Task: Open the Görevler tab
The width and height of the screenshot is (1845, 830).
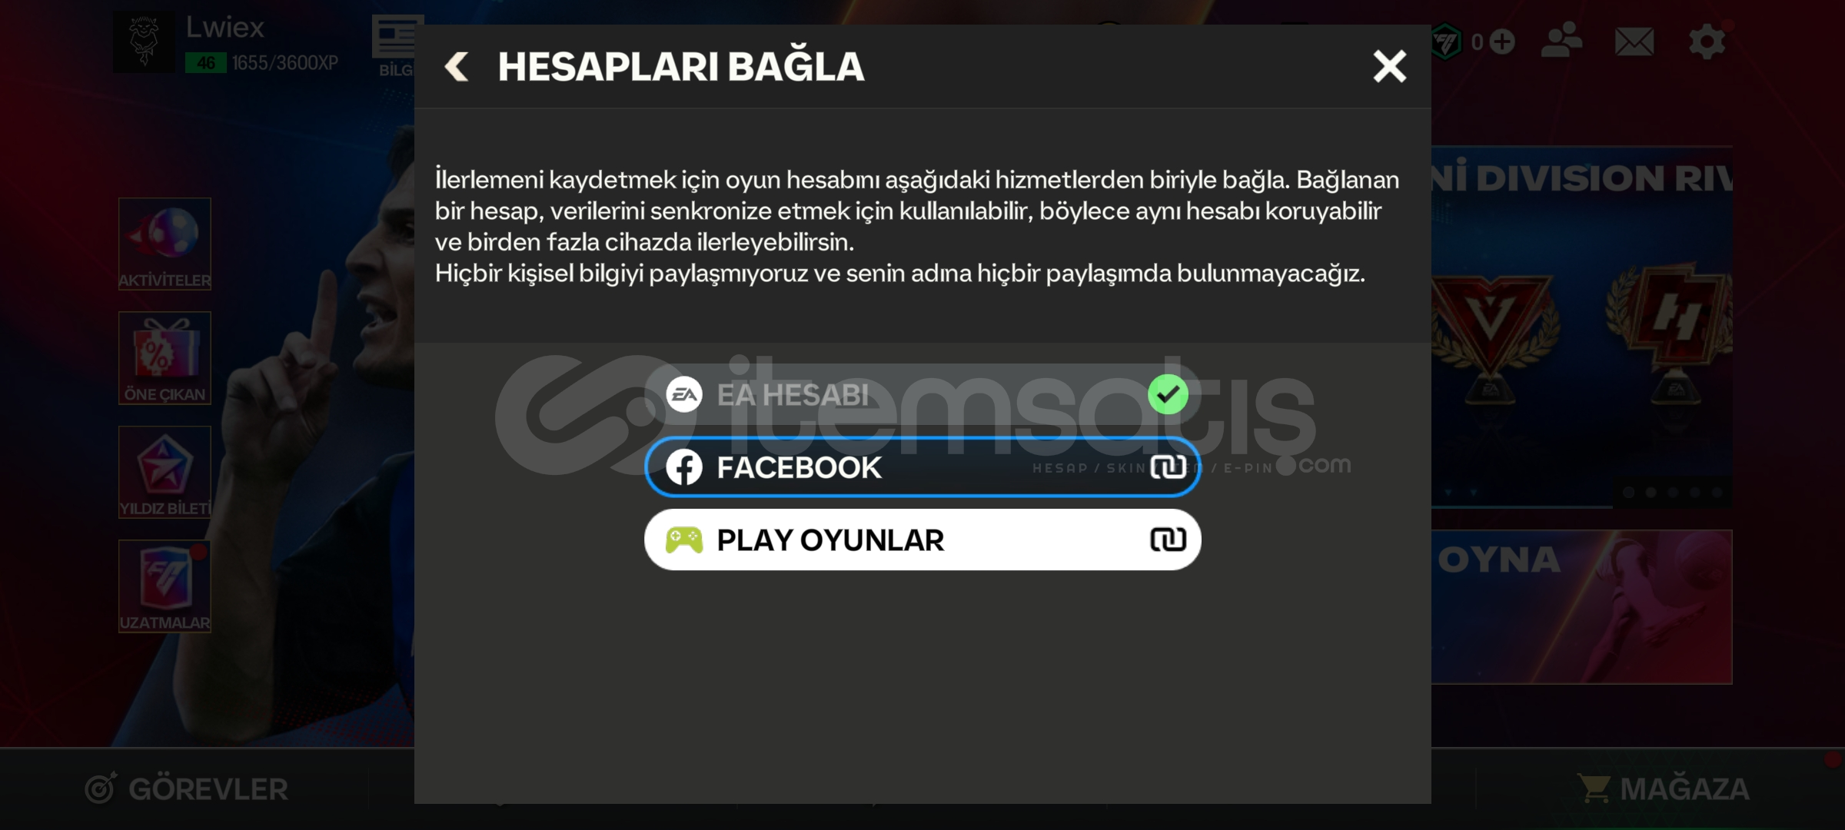Action: click(x=186, y=788)
